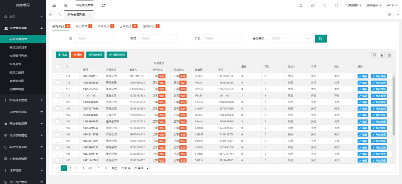The width and height of the screenshot is (402, 184).
Task: Click the refresh page icon
Action: coord(103,5)
